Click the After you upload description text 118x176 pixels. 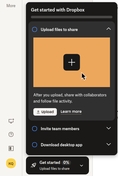(x=70, y=98)
